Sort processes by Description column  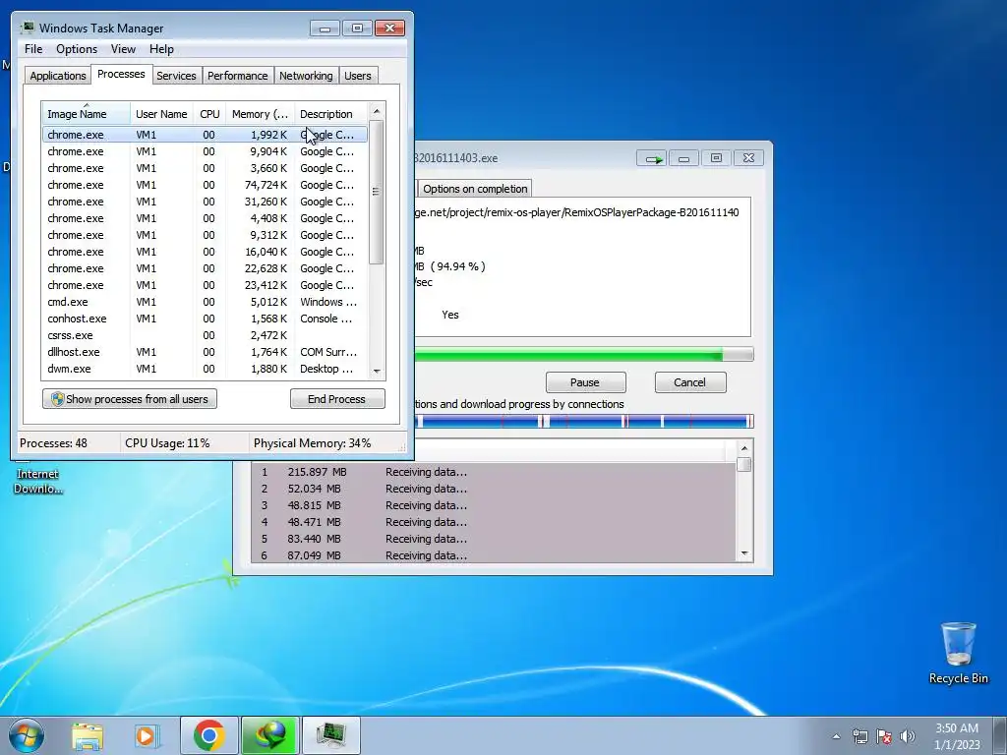(x=330, y=114)
